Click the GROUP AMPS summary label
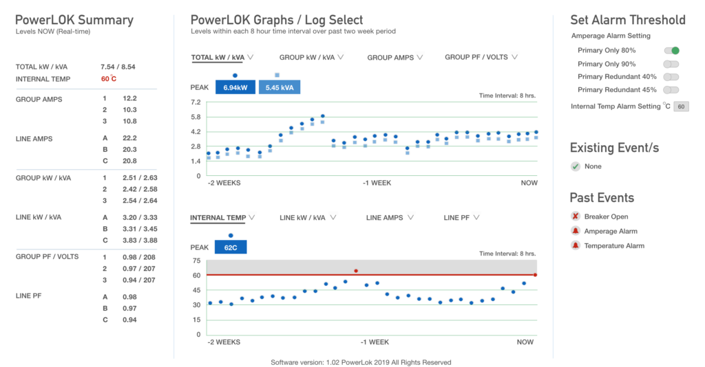Image resolution: width=705 pixels, height=367 pixels. coord(39,100)
